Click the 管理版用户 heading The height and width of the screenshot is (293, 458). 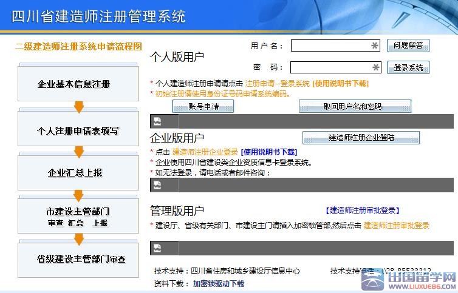click(x=177, y=210)
